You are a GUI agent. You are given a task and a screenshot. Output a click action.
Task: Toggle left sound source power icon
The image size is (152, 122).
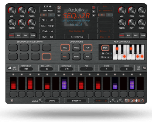coord(59,8)
